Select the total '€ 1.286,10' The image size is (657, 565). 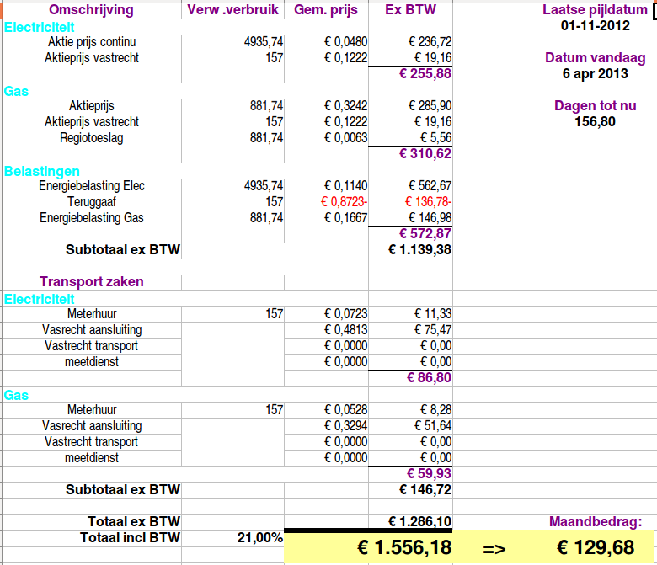point(410,522)
